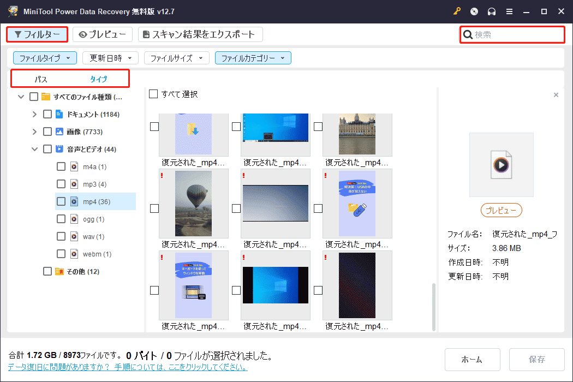Select the タイプ tab
Viewport: 573px width, 382px height.
(98, 78)
